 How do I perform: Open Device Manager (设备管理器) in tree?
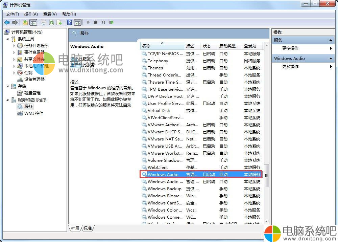coord(34,79)
